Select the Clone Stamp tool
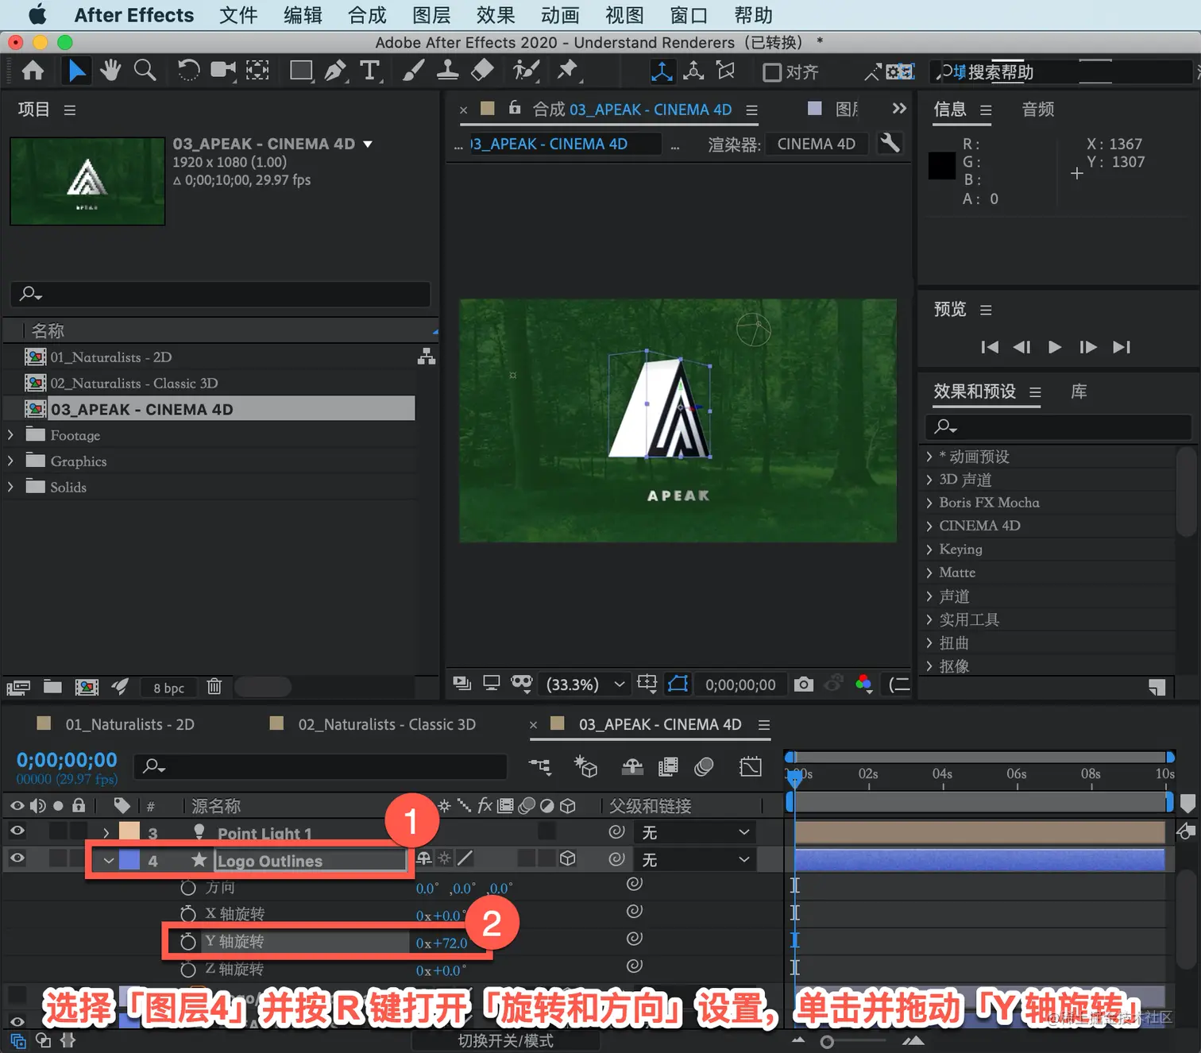Image resolution: width=1201 pixels, height=1053 pixels. 447,71
